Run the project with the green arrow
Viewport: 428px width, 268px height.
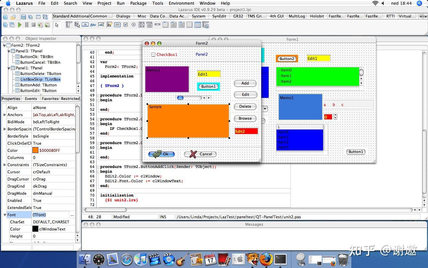pyautogui.click(x=20, y=25)
